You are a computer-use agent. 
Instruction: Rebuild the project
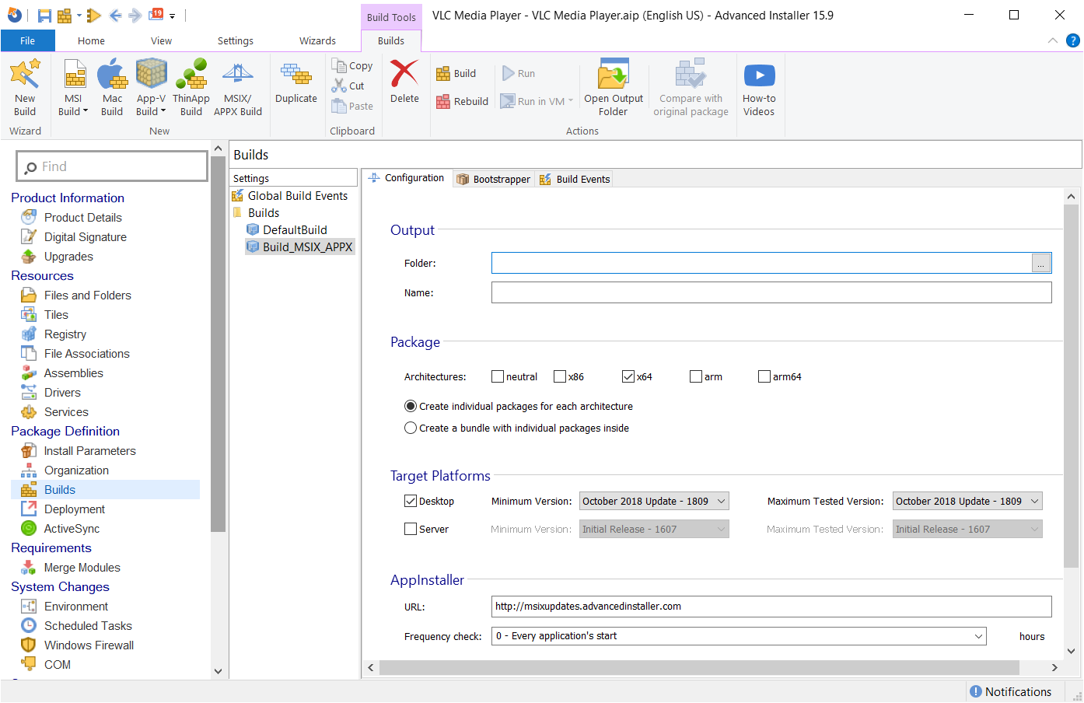point(463,101)
